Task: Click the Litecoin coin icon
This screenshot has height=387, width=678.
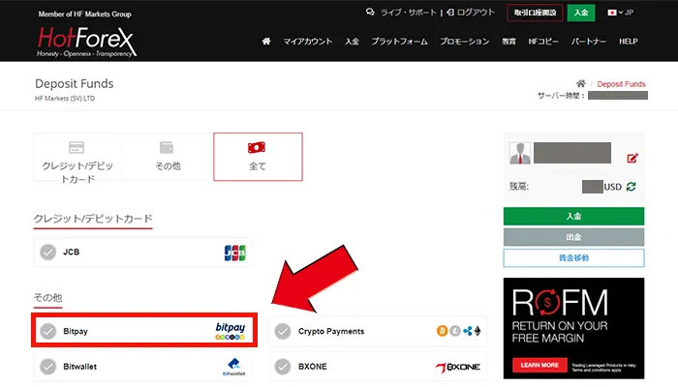Action: point(455,331)
